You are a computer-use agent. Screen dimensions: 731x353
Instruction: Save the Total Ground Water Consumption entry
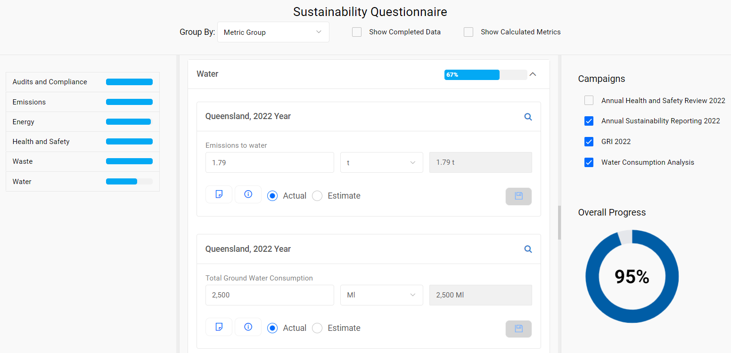pos(518,329)
